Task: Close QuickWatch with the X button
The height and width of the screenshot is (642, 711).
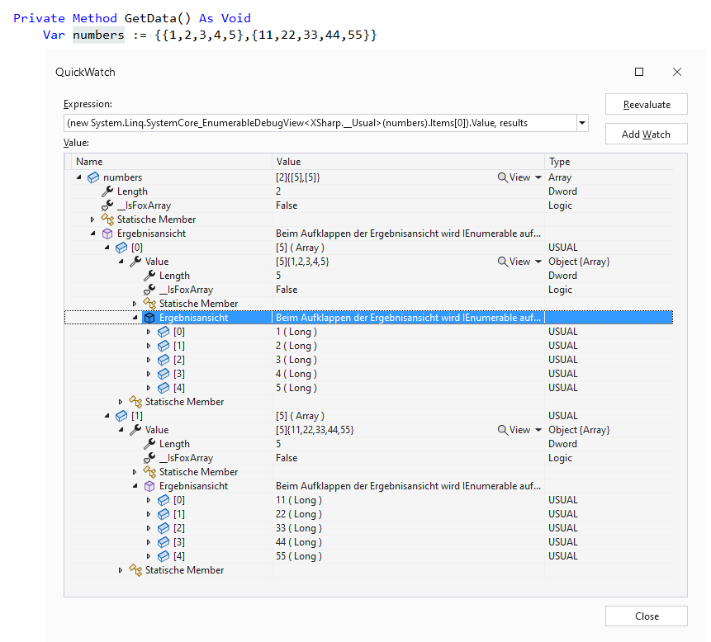Action: tap(677, 72)
